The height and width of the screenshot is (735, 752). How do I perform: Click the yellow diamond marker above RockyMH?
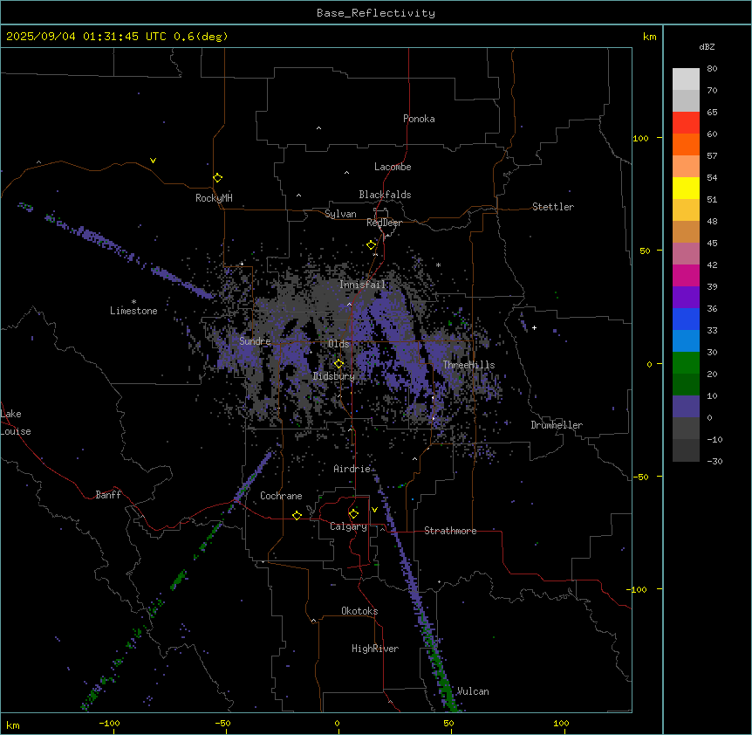coord(217,178)
